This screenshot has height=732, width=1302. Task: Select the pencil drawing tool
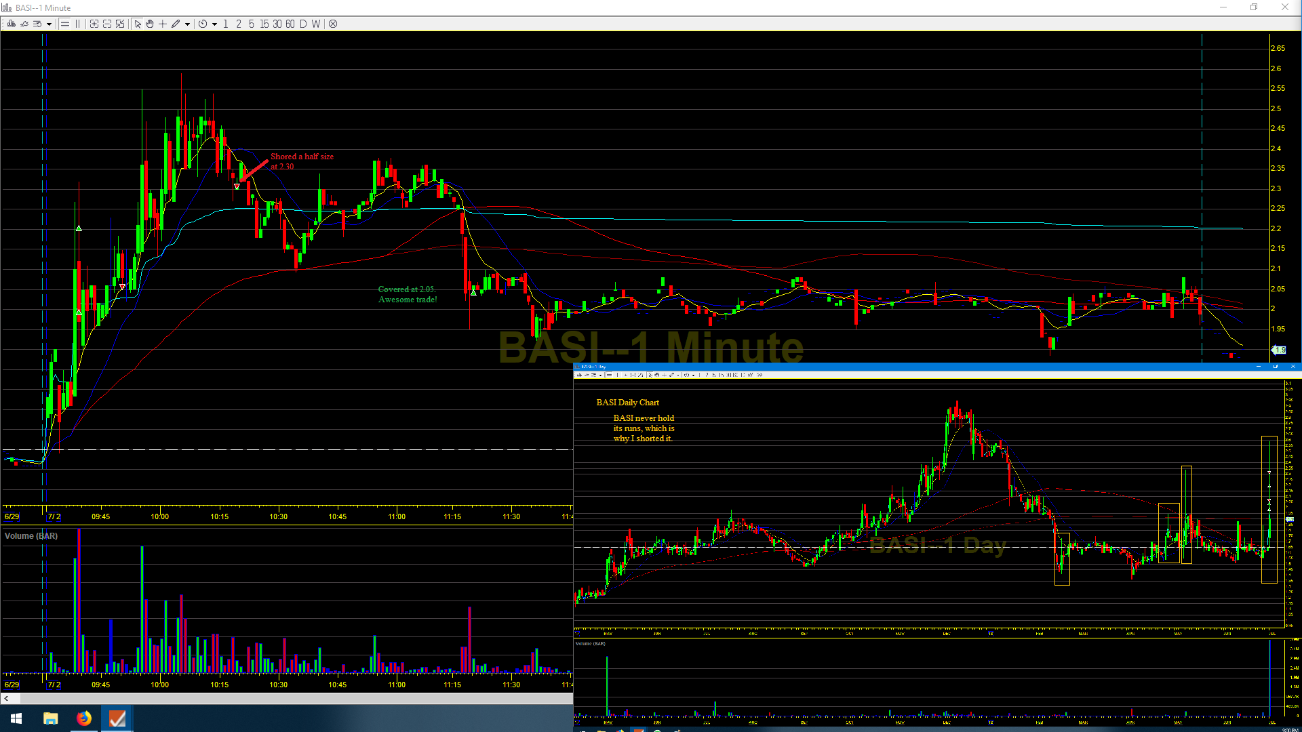[176, 24]
